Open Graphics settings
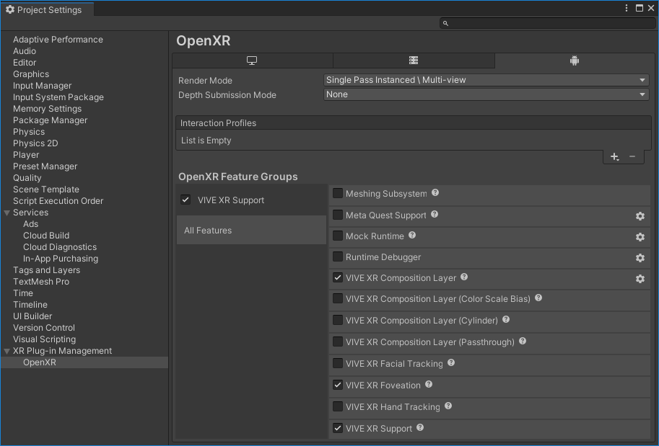Screen dimensions: 659x446 (x=31, y=74)
